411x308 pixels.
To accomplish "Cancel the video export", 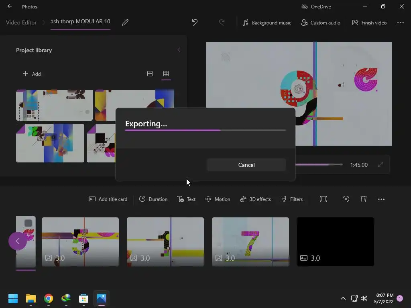I will point(246,165).
